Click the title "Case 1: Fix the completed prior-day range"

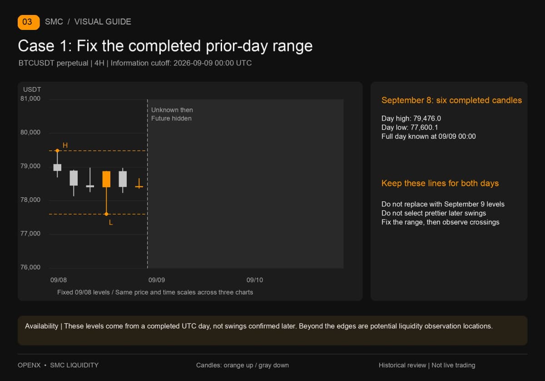click(x=165, y=46)
